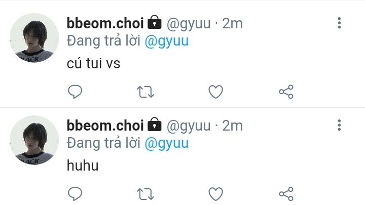
Task: Open bbeom.choi profile name in second tweet
Action: click(x=105, y=126)
